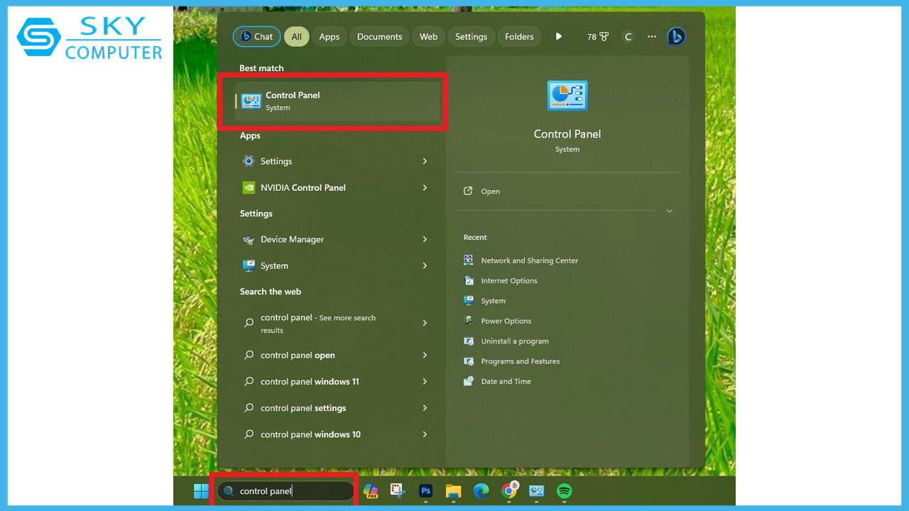The image size is (909, 511).
Task: Select Uninstall a program from Recent
Action: click(515, 341)
